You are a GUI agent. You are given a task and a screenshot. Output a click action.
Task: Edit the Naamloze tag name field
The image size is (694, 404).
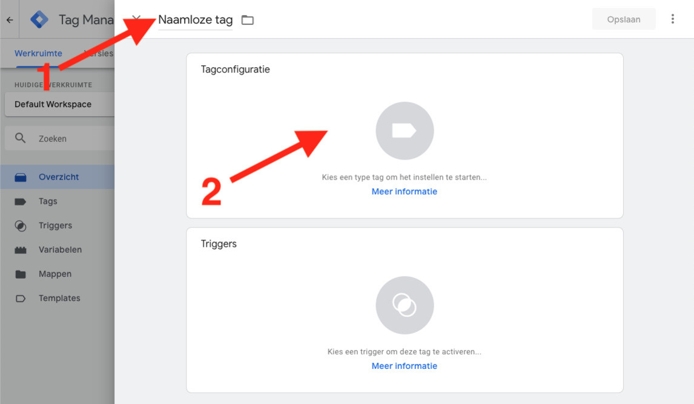click(x=195, y=21)
